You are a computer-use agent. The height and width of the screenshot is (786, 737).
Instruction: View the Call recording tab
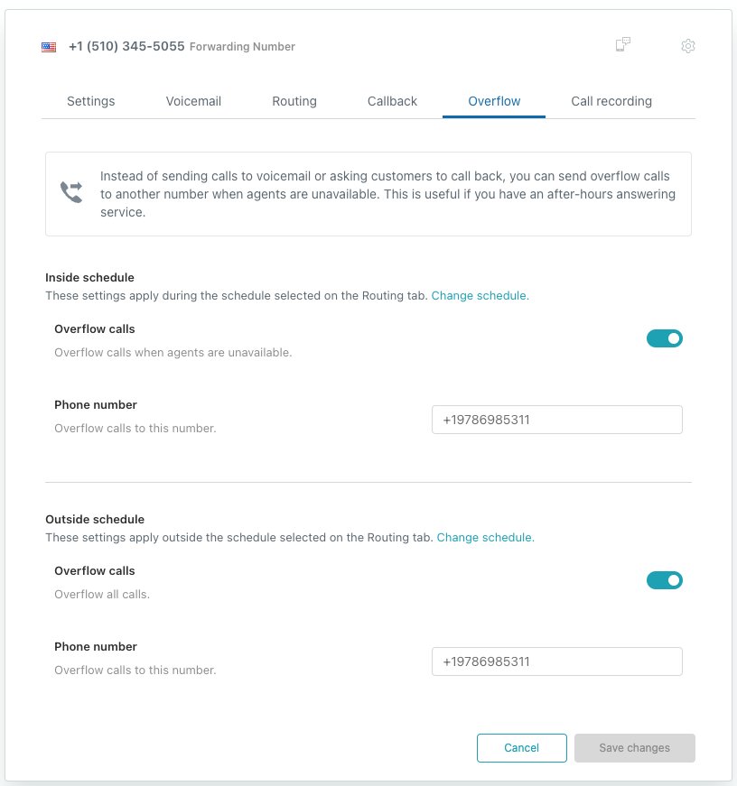611,101
